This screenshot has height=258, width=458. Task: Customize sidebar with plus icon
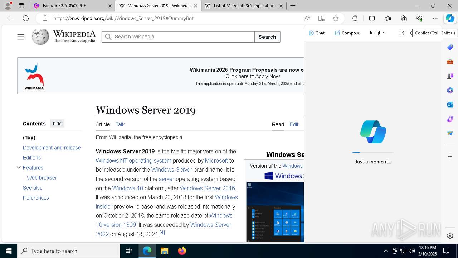click(450, 156)
